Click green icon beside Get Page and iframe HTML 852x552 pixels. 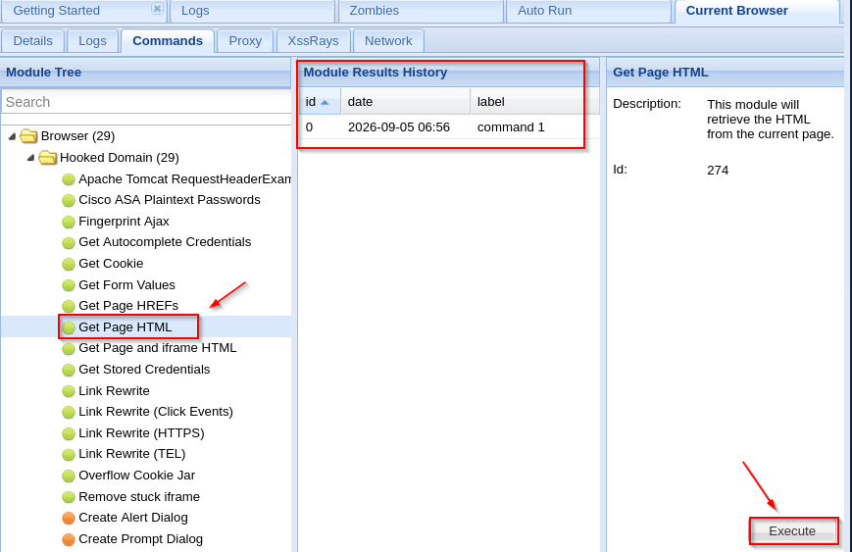pyautogui.click(x=69, y=349)
